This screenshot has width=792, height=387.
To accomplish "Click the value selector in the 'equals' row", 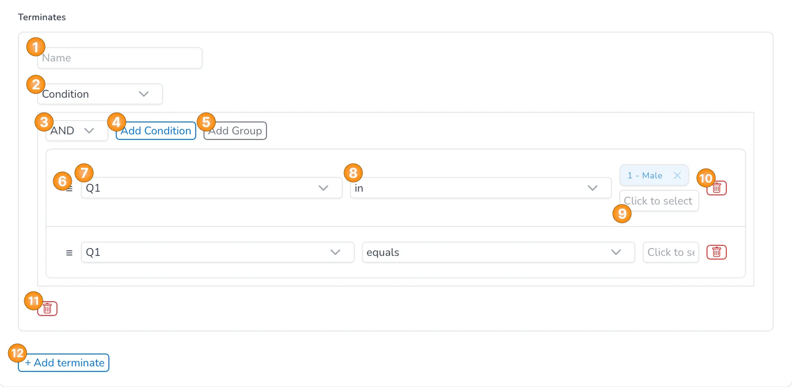I will pyautogui.click(x=671, y=252).
